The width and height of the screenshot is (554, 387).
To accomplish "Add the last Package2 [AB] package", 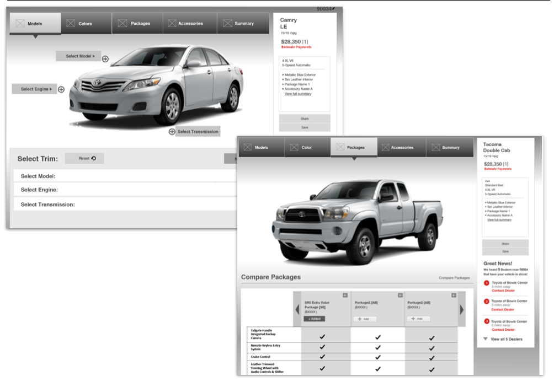I will (x=418, y=319).
